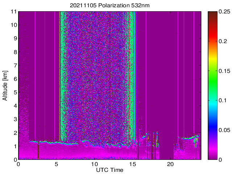
Task: Click the "Altitude [km]" y-axis label
Action: point(5,86)
